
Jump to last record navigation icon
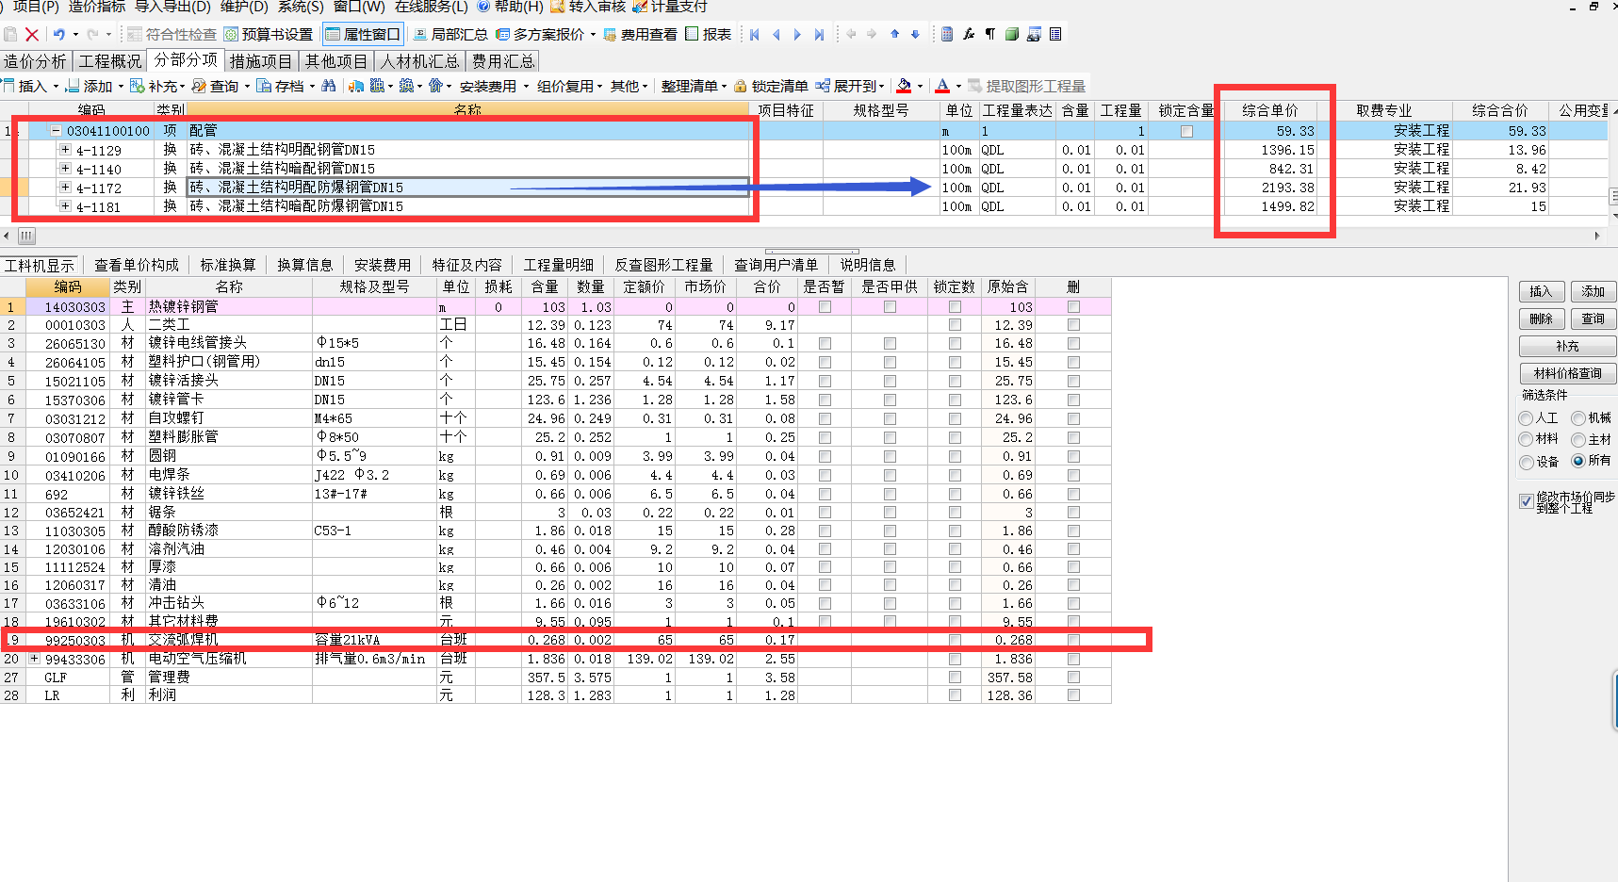[x=819, y=34]
